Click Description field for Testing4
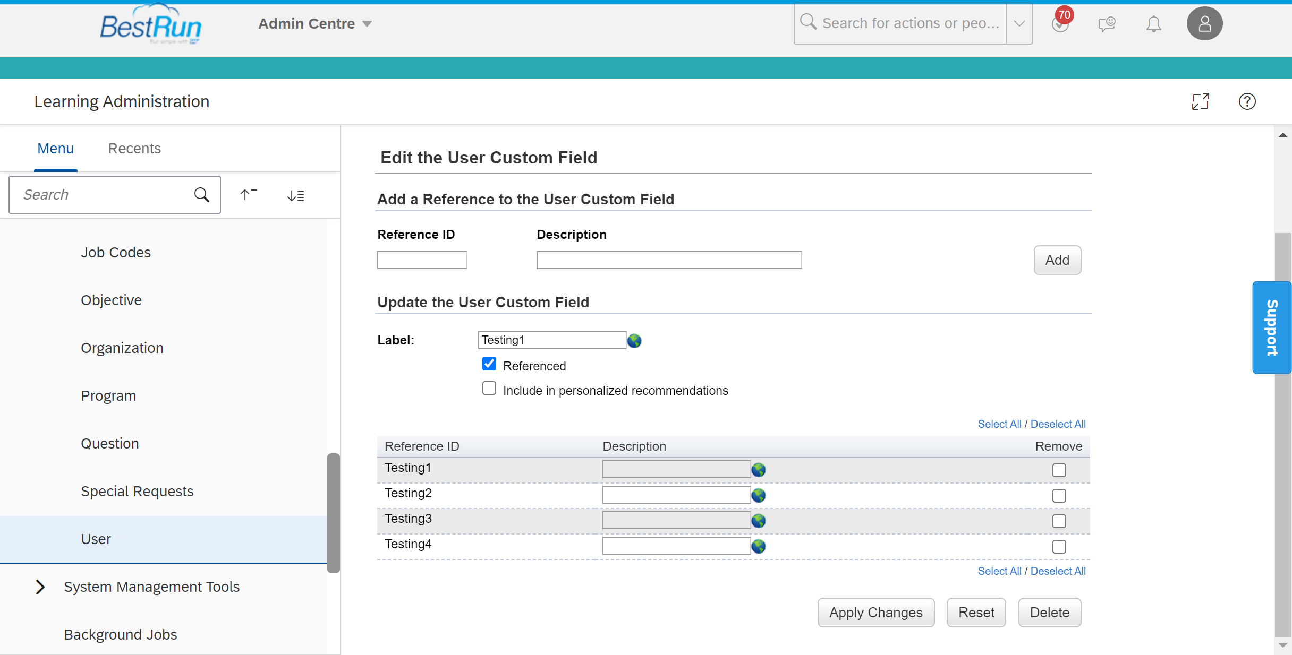The height and width of the screenshot is (655, 1292). point(676,546)
